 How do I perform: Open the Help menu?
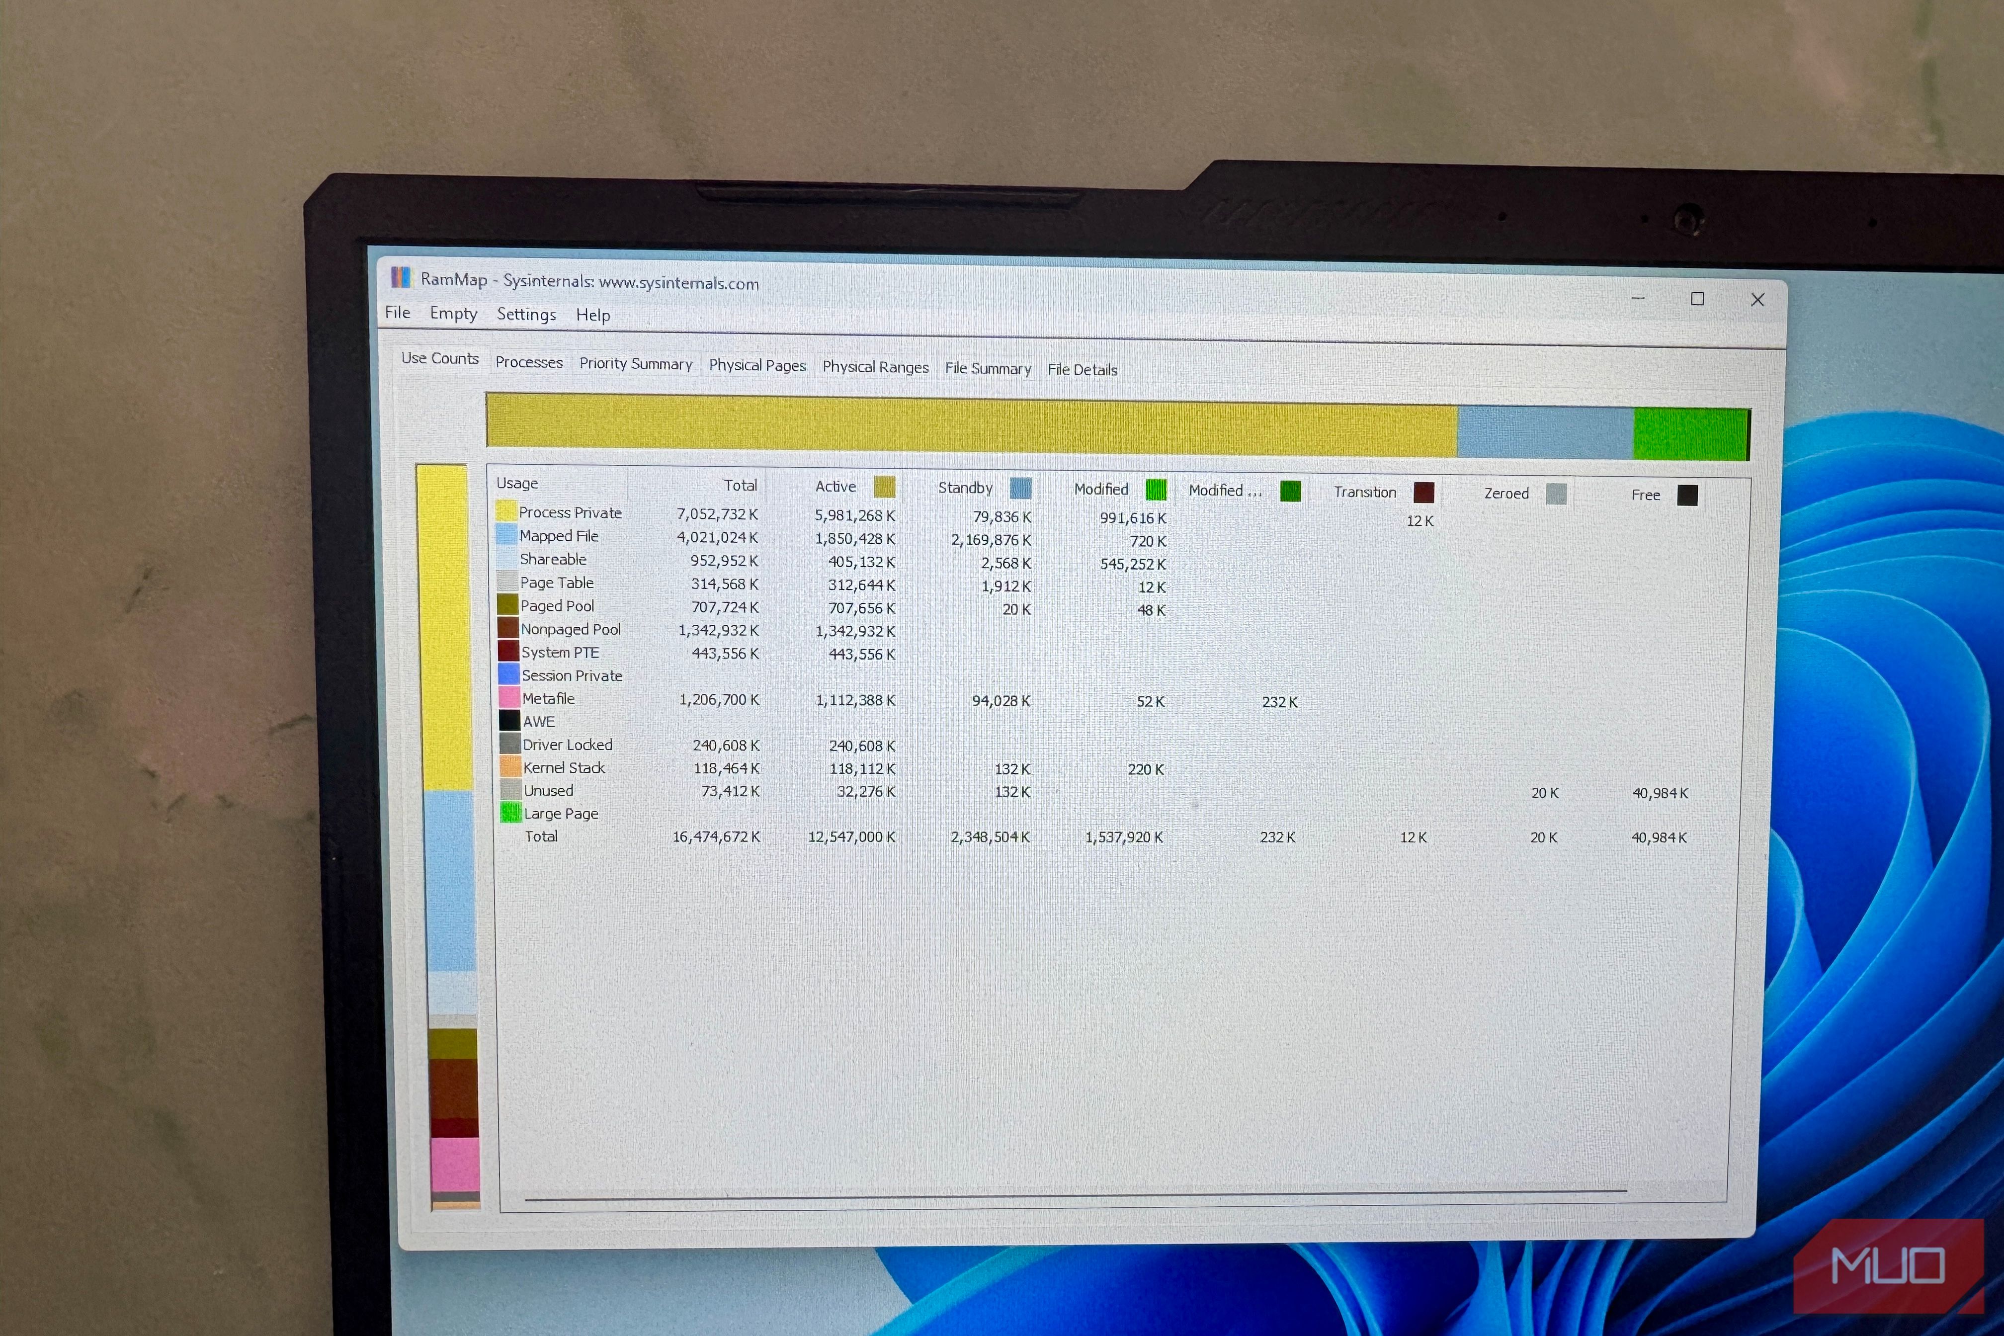click(x=593, y=315)
